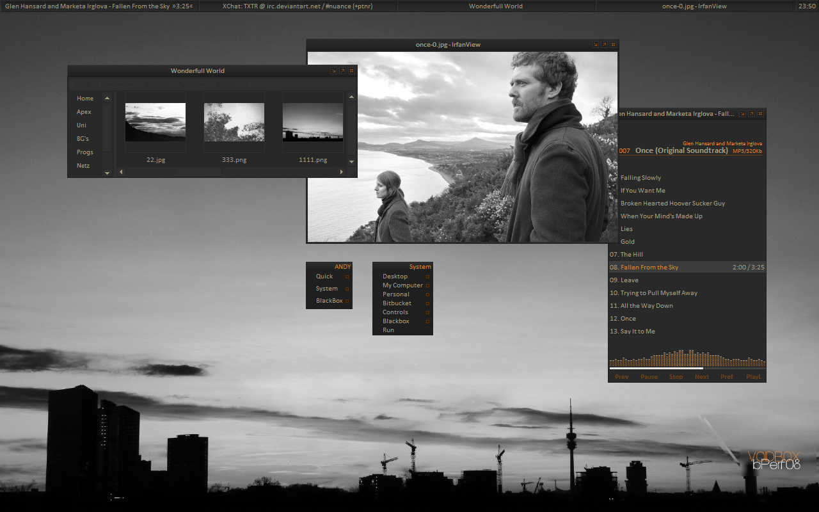Click the thumbnail pane scroll down arrow

pyautogui.click(x=351, y=162)
